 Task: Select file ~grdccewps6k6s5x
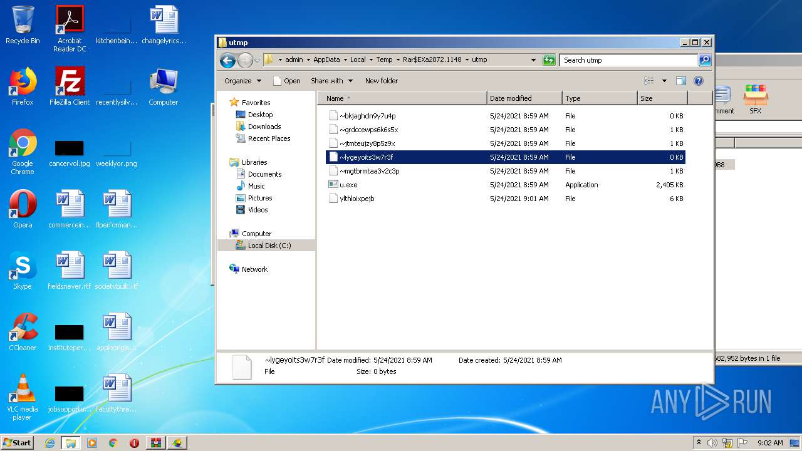506,130
